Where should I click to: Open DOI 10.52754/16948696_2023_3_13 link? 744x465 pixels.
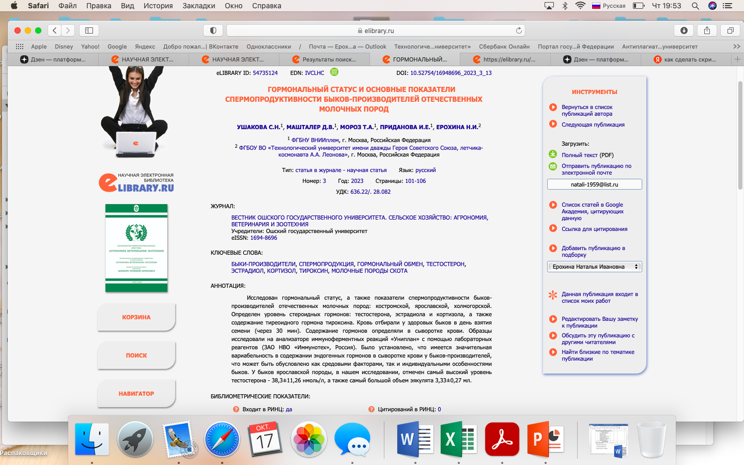pos(451,73)
